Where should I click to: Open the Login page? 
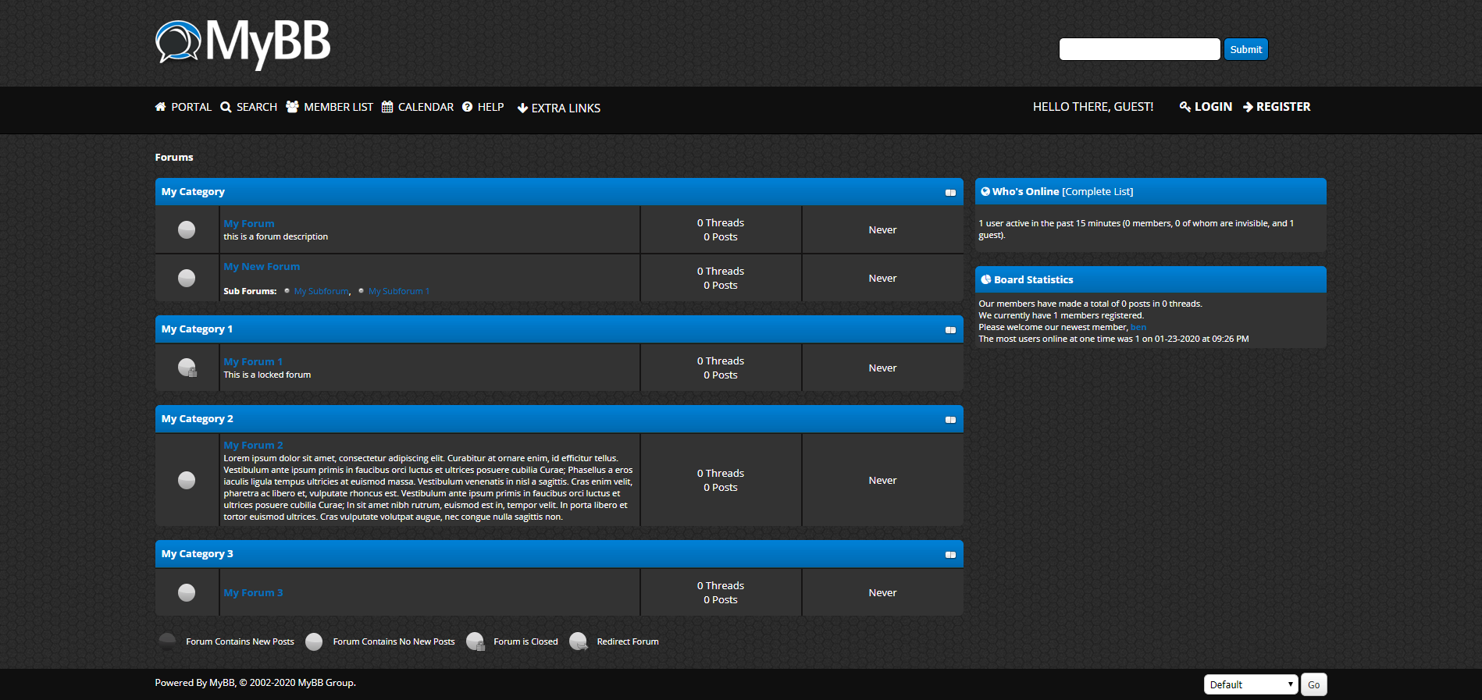[1206, 107]
